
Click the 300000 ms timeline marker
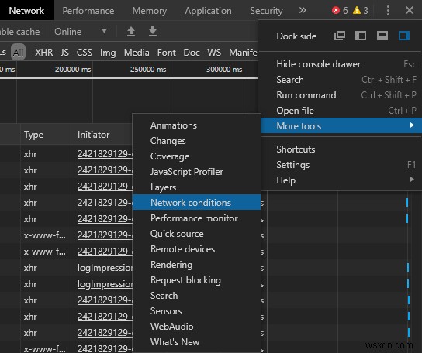click(x=224, y=70)
